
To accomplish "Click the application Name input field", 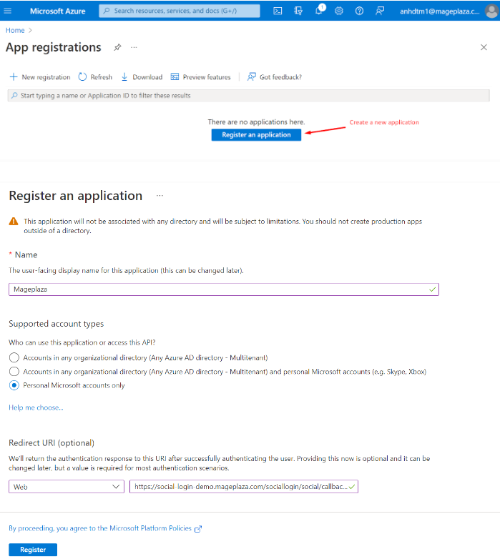I will pyautogui.click(x=223, y=290).
